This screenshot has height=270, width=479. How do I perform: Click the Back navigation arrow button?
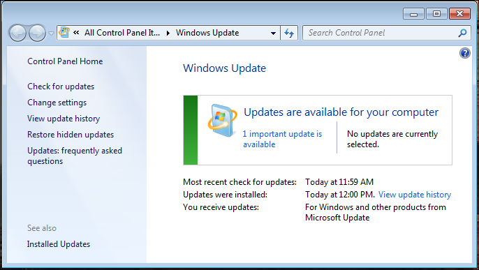(x=17, y=33)
